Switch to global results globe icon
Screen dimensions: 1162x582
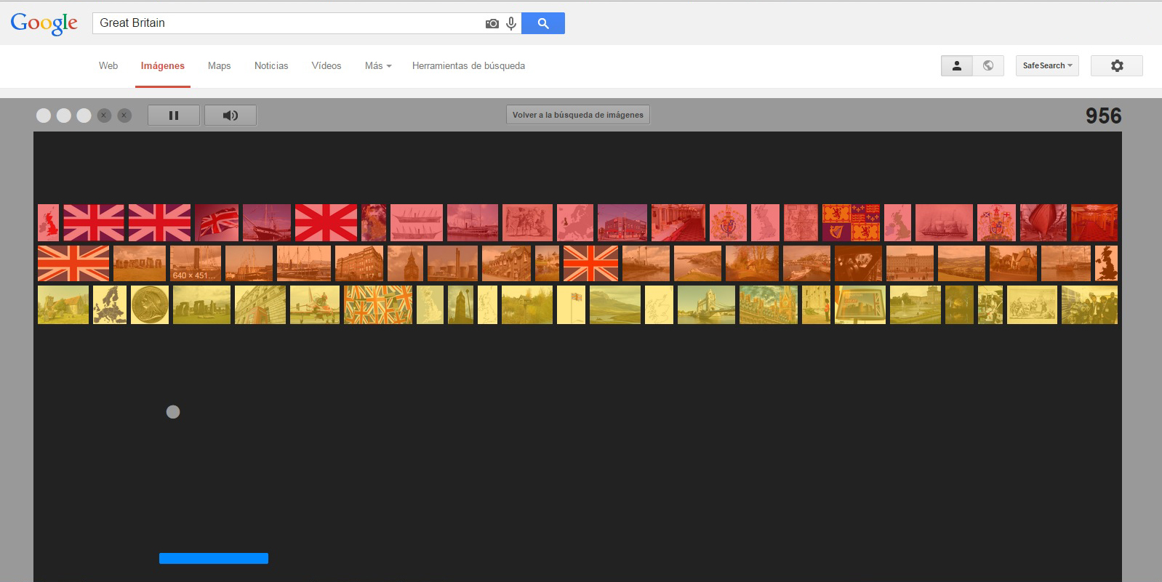tap(988, 65)
